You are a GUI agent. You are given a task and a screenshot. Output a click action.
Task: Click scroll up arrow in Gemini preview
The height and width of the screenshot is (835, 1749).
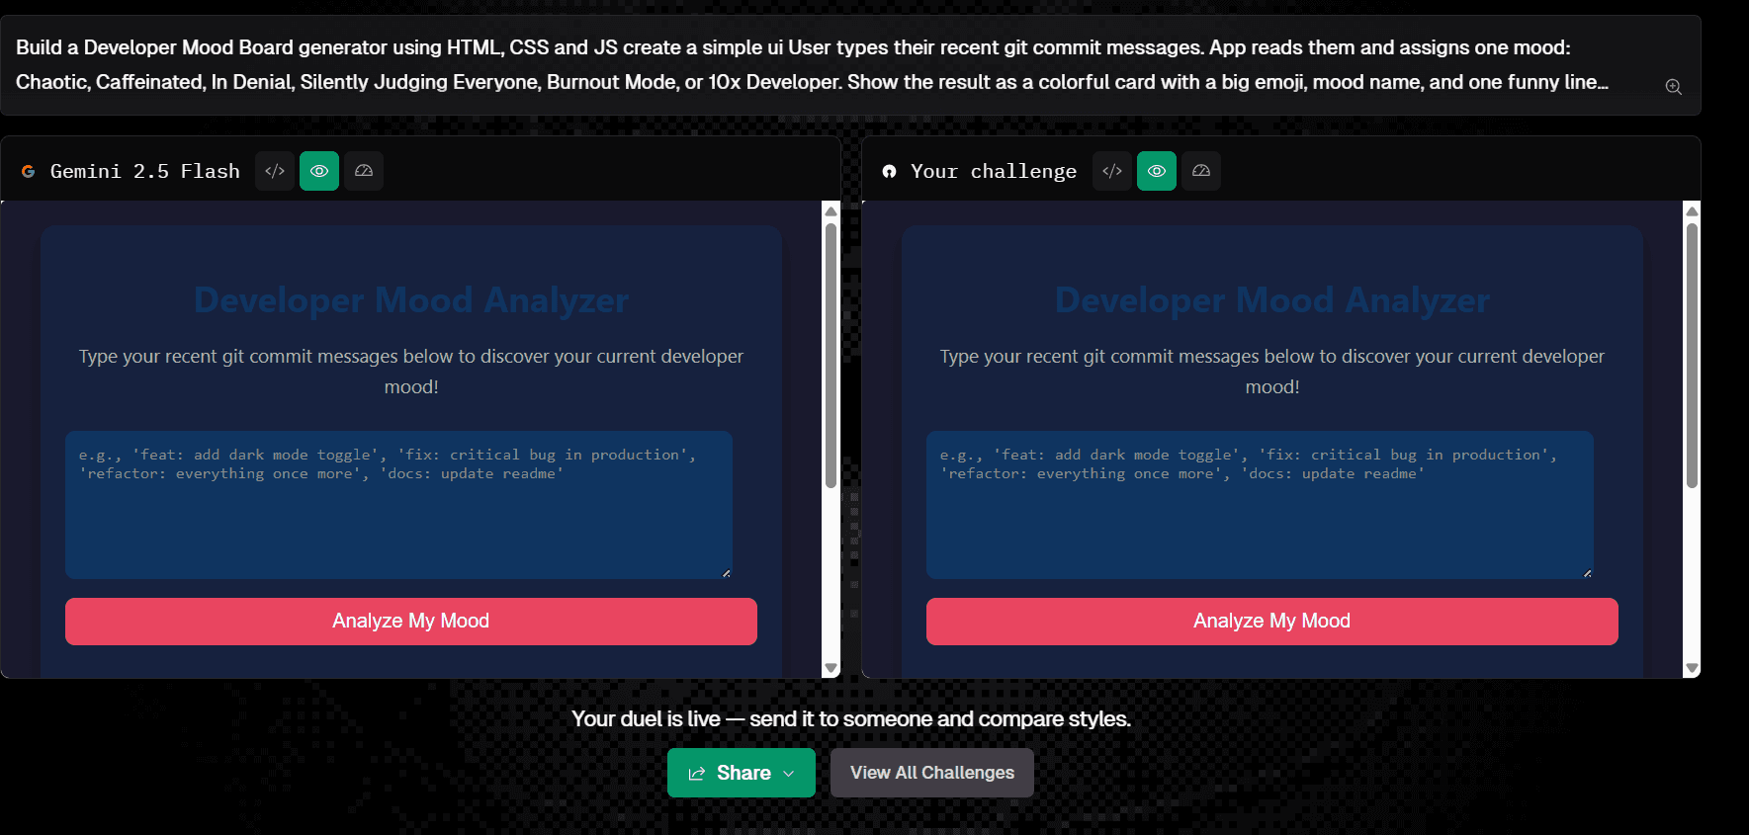coord(831,210)
